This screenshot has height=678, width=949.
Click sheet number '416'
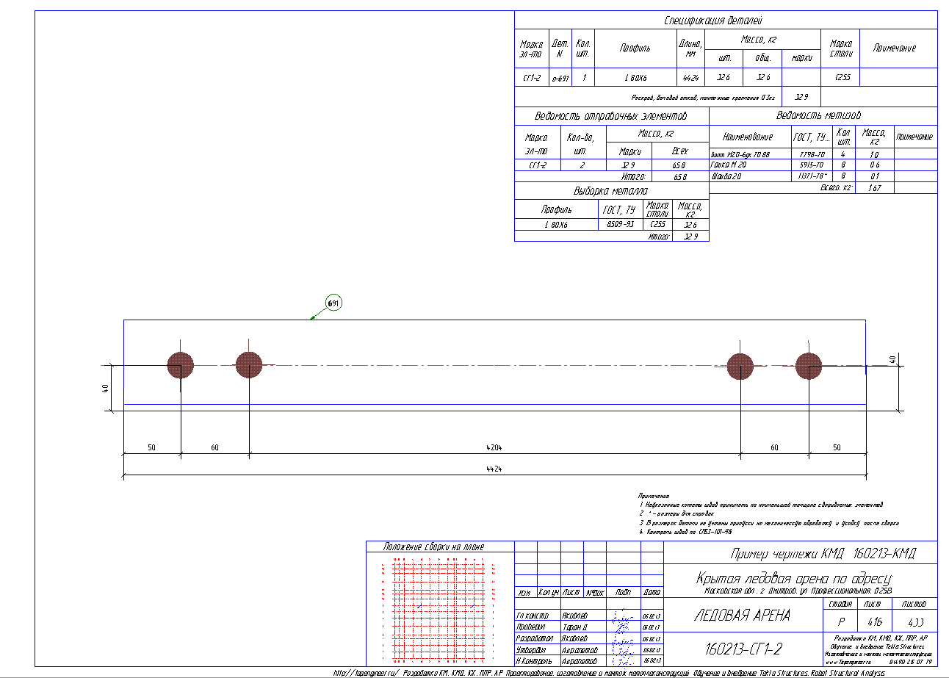(874, 621)
